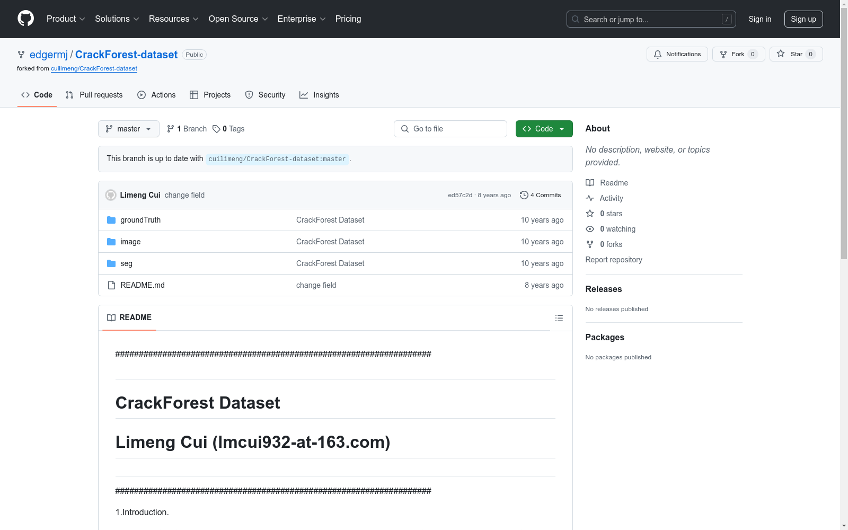Expand the Enterprise menu
The image size is (848, 530).
coord(302,19)
